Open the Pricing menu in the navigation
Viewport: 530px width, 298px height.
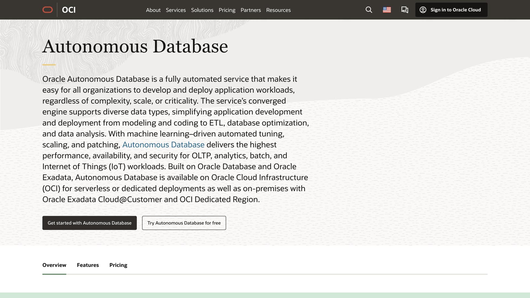(x=227, y=10)
